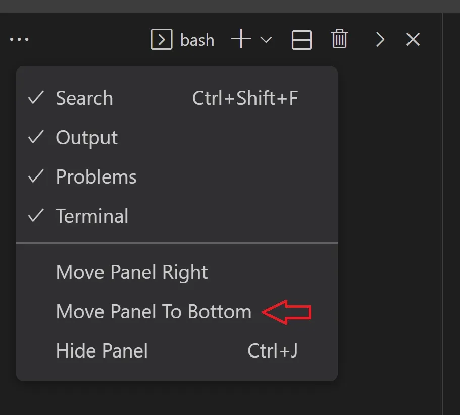Viewport: 460px width, 415px height.
Task: Close the panel with X icon
Action: (x=413, y=39)
